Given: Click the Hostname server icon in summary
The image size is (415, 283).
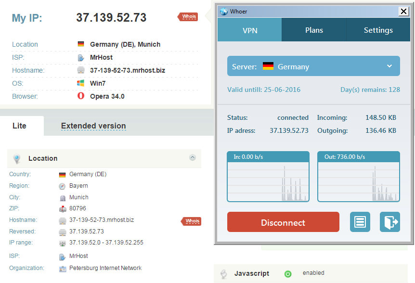Looking at the screenshot, I should click(x=81, y=70).
